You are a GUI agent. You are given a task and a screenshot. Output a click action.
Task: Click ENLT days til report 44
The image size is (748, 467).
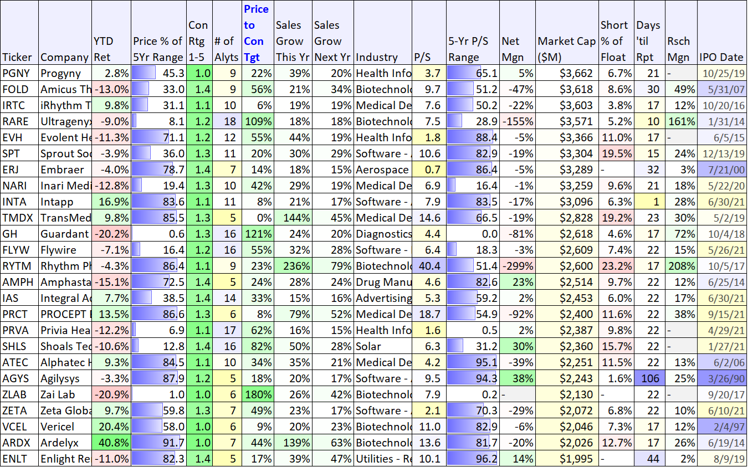coord(649,459)
